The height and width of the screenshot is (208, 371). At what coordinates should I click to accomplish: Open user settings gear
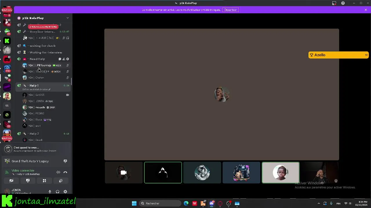pyautogui.click(x=65, y=192)
